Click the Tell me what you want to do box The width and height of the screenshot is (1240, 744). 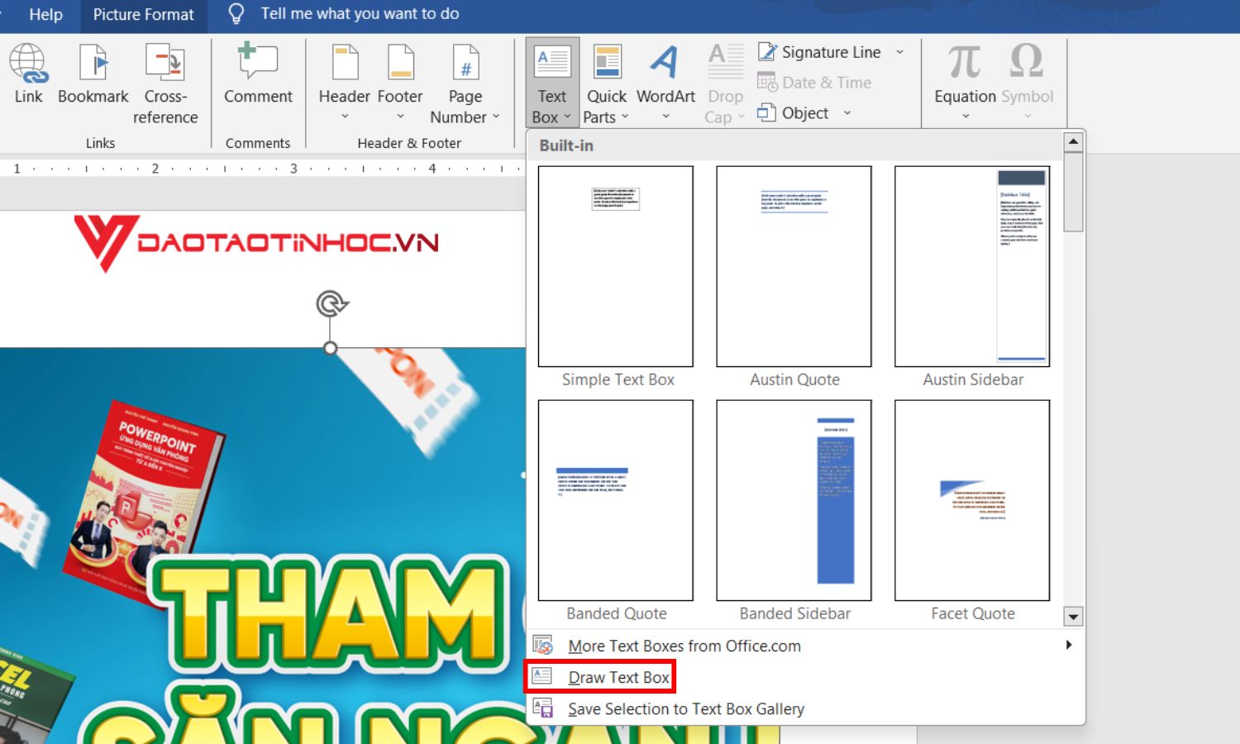[x=360, y=14]
